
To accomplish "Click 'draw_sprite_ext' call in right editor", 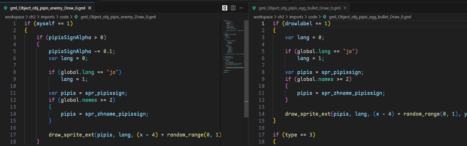I will 308,114.
